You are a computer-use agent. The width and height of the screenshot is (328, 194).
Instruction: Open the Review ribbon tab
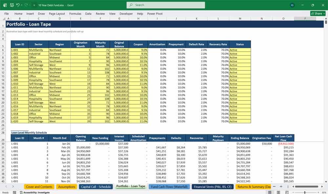100,13
